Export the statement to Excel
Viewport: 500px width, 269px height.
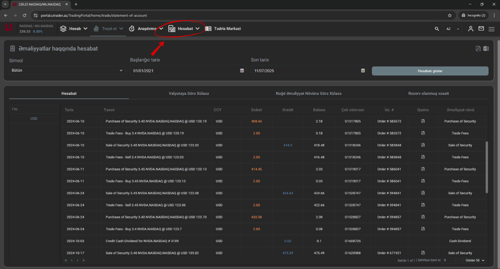click(486, 48)
